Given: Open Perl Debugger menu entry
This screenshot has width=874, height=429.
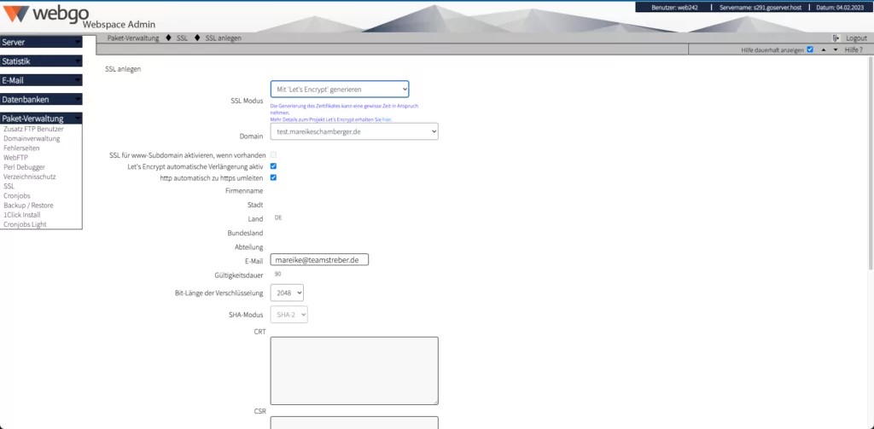Looking at the screenshot, I should point(25,167).
